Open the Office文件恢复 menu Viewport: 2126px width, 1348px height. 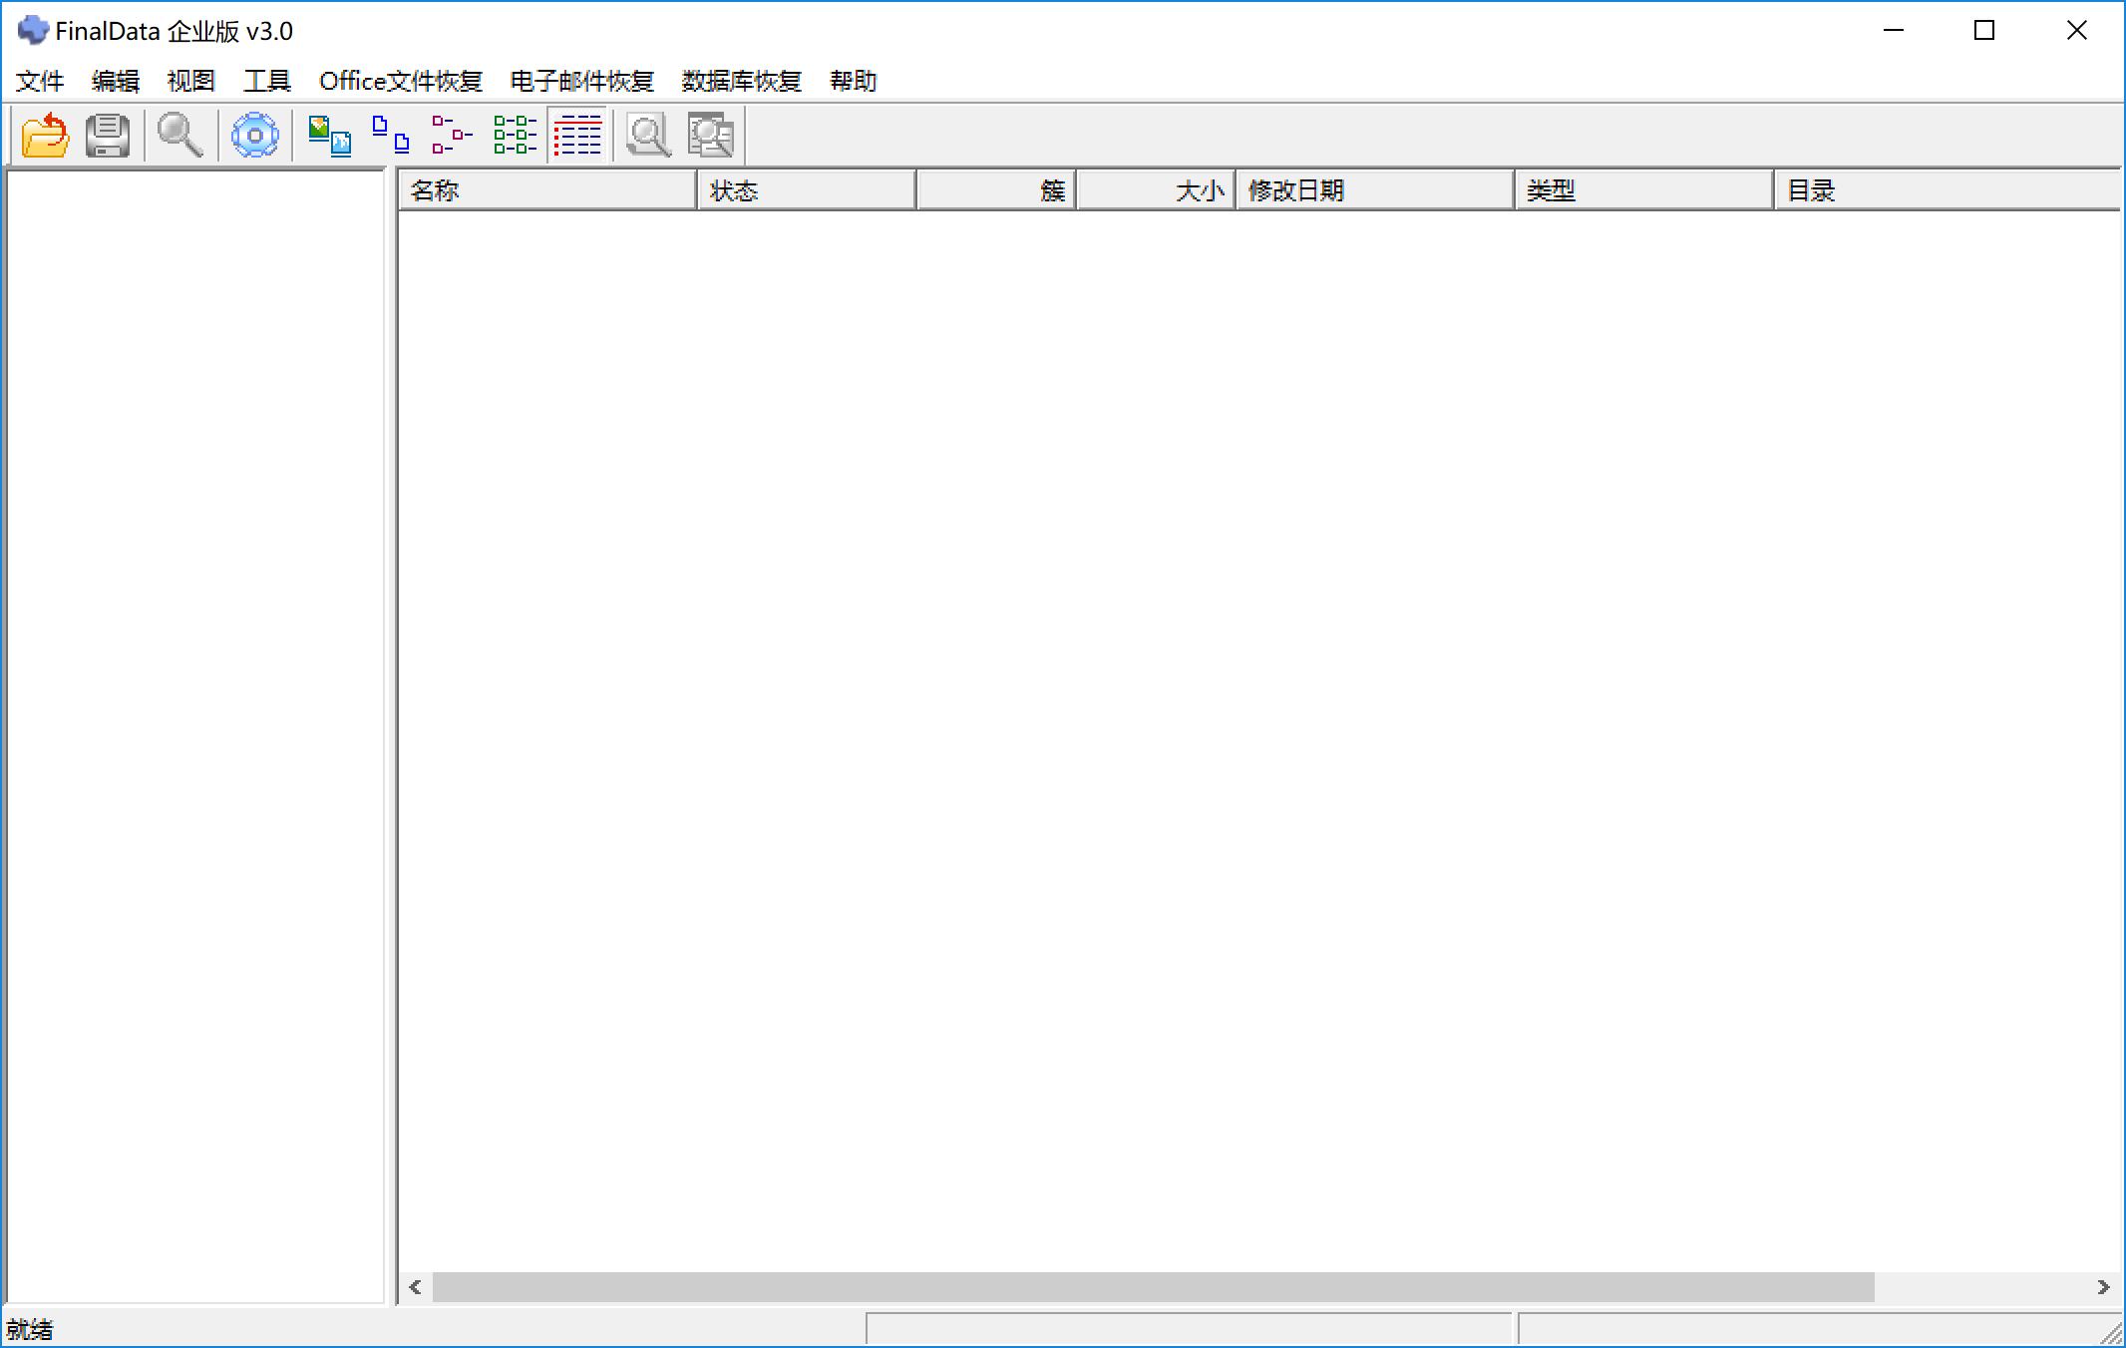click(x=400, y=81)
